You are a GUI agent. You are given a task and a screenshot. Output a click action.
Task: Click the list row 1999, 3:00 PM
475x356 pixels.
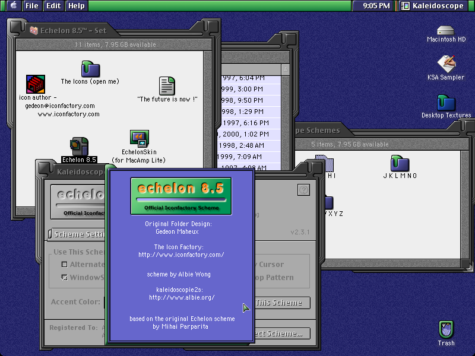[x=251, y=89]
